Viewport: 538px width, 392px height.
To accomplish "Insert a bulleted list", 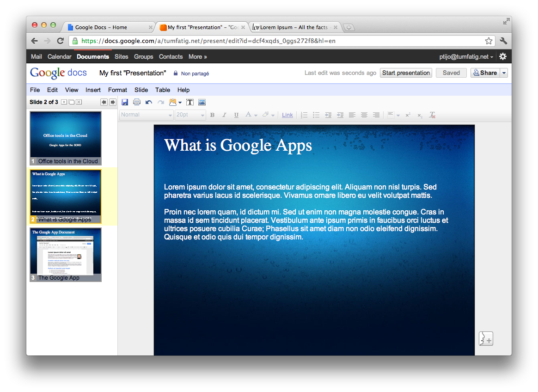I will tap(316, 115).
